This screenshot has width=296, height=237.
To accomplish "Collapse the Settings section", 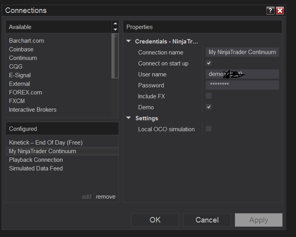I will coord(129,118).
